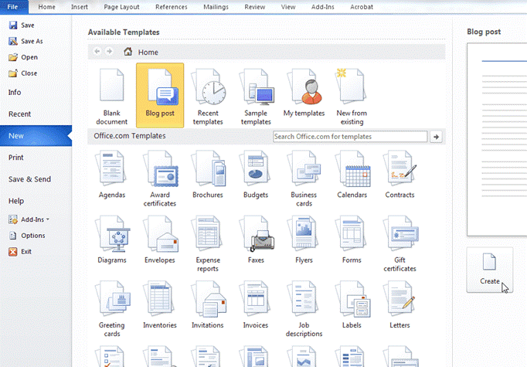Open My templates
This screenshot has width=527, height=367.
pos(304,93)
